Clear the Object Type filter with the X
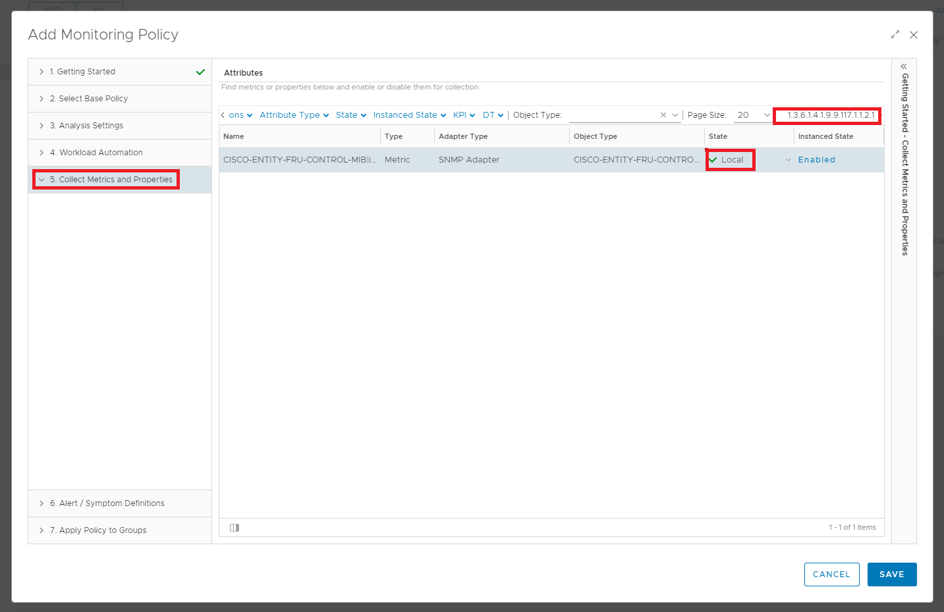Image resolution: width=944 pixels, height=612 pixels. 663,115
